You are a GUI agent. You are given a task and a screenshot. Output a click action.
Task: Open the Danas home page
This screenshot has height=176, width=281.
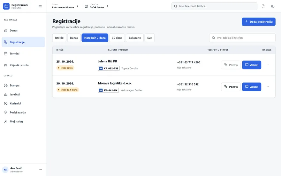(23, 30)
